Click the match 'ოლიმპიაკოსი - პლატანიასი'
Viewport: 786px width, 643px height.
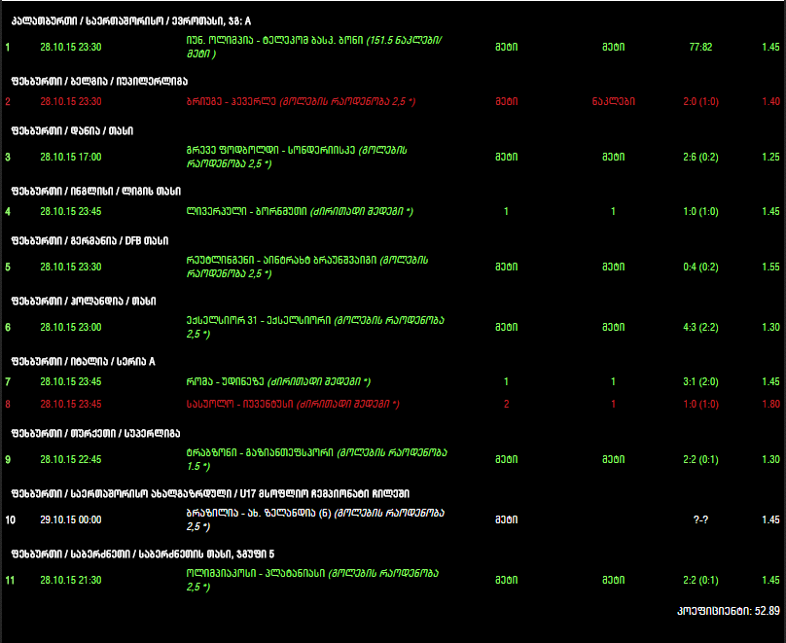[x=255, y=573]
